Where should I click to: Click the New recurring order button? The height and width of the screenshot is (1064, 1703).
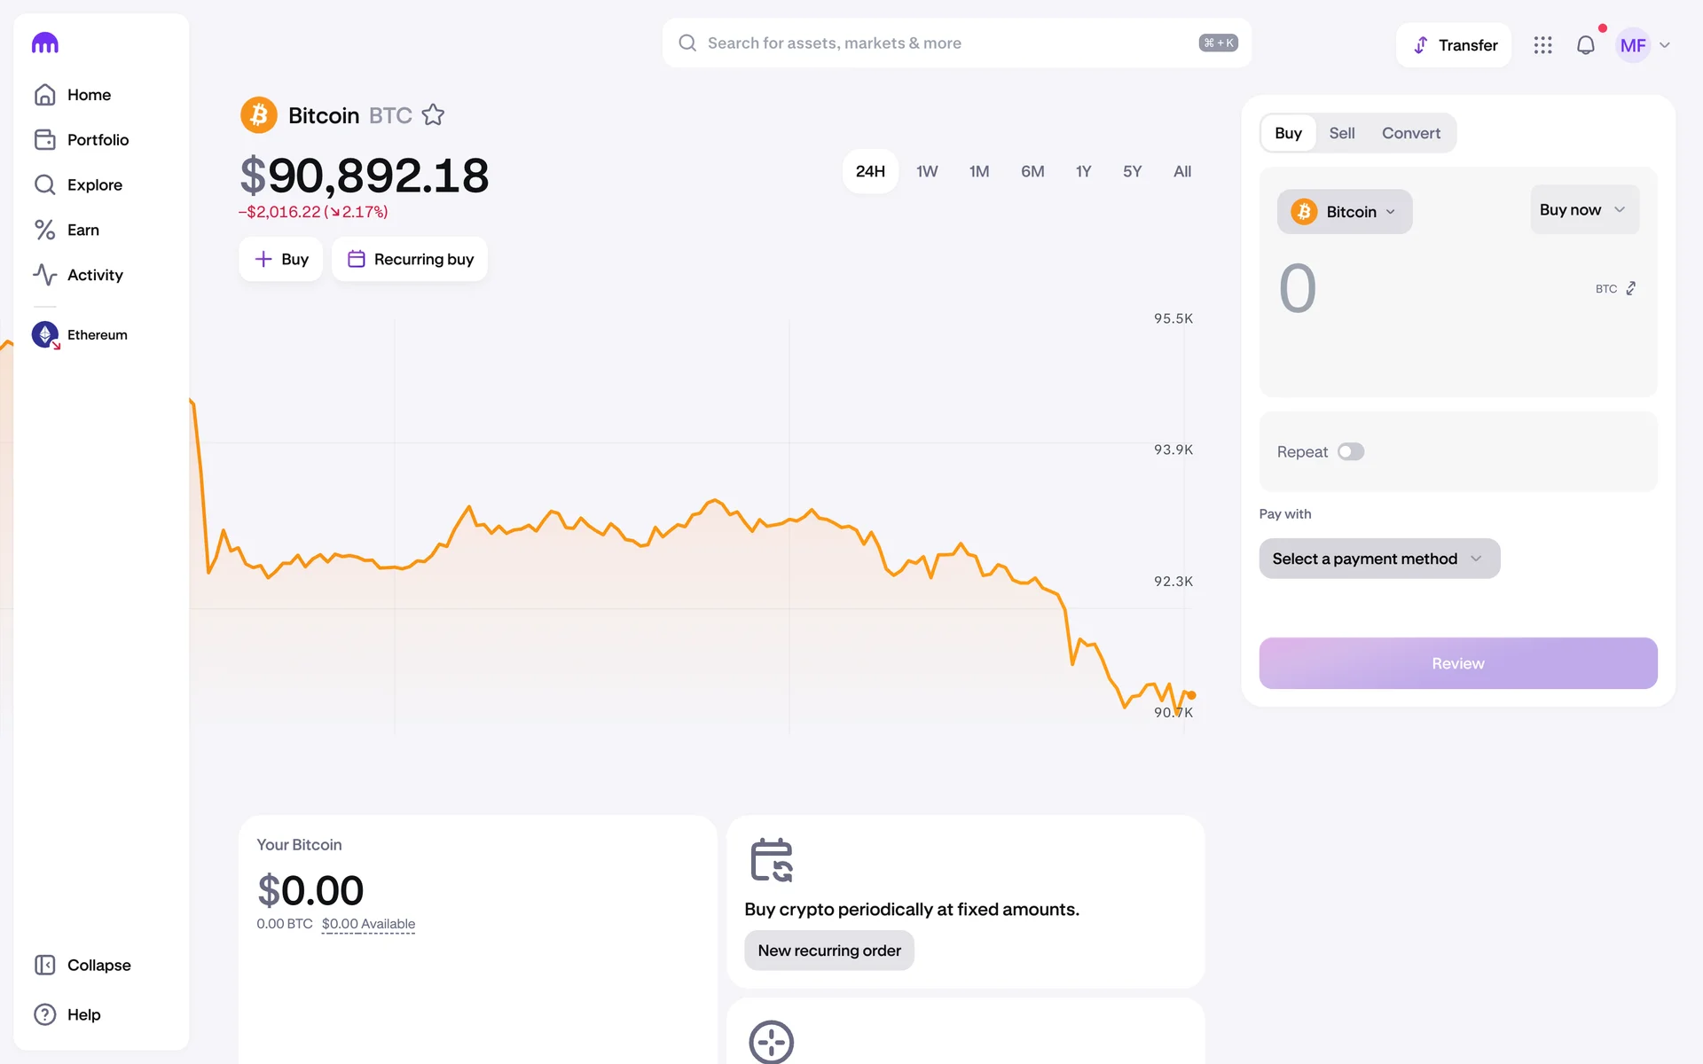828,951
